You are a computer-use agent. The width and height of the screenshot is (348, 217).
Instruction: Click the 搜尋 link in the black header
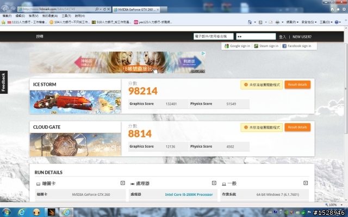click(40, 36)
